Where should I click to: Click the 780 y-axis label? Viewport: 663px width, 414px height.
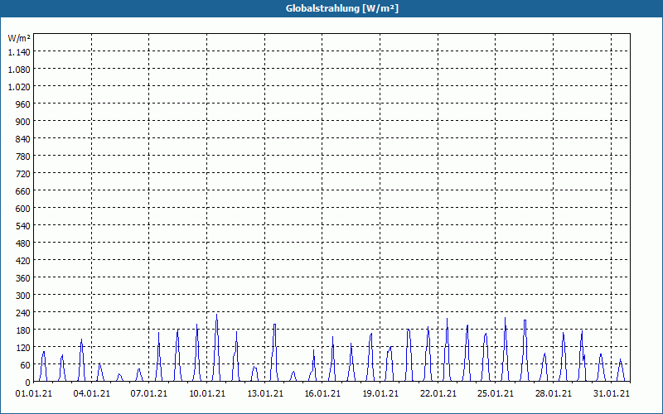(23, 156)
